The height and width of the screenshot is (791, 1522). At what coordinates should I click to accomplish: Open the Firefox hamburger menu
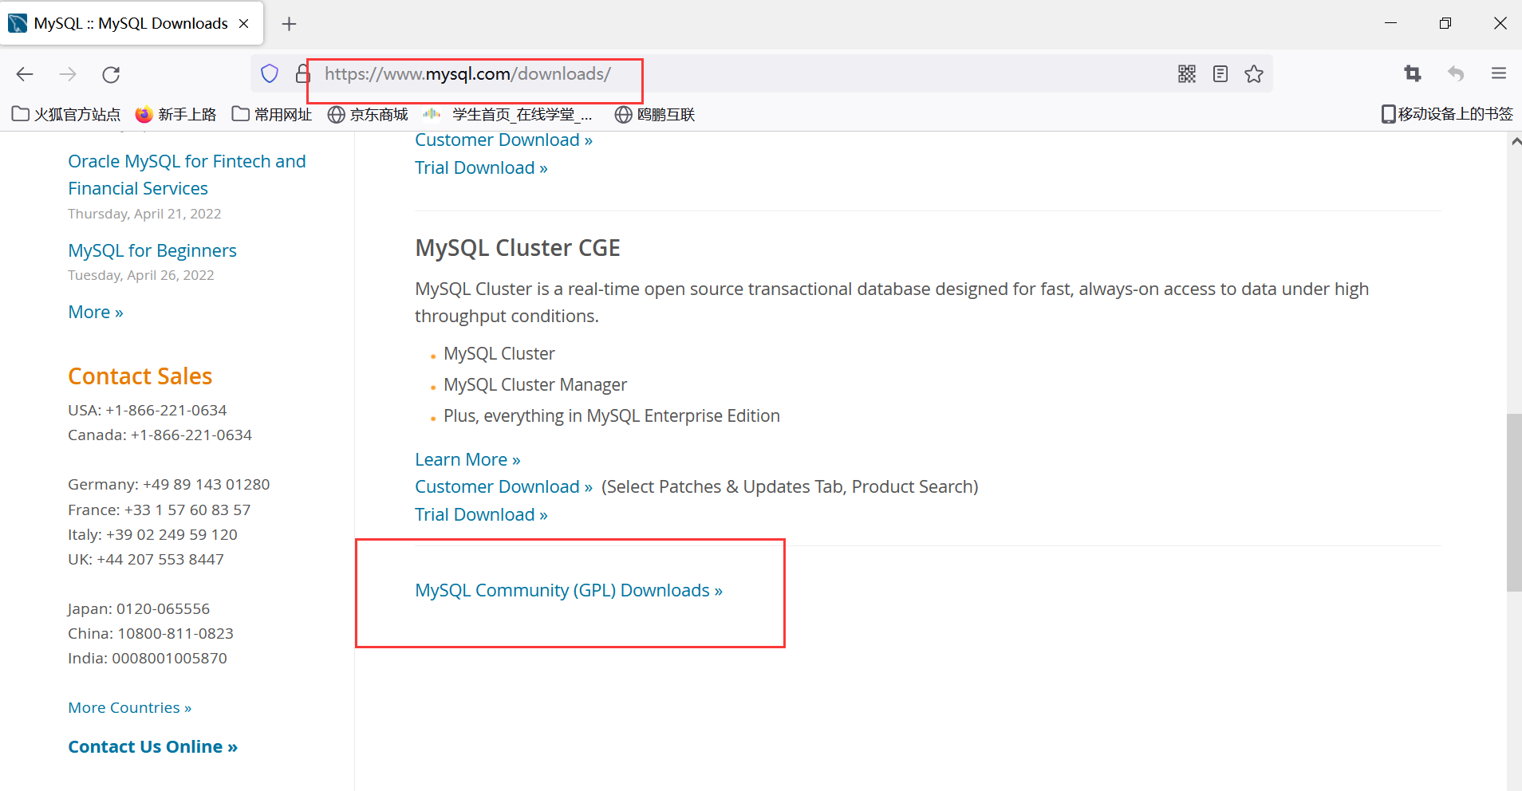1499,73
